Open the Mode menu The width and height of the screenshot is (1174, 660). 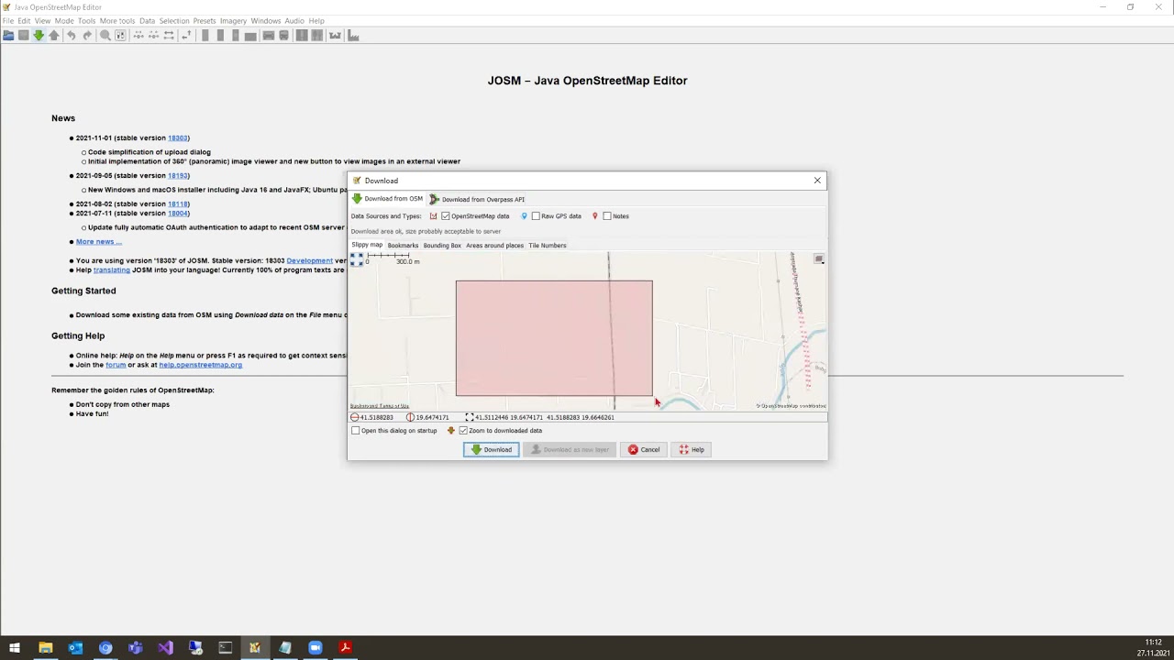[x=64, y=20]
